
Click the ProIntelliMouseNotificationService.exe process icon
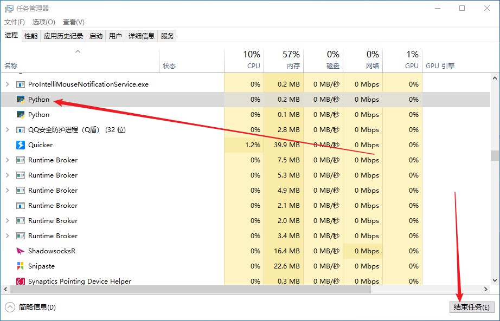tap(21, 84)
